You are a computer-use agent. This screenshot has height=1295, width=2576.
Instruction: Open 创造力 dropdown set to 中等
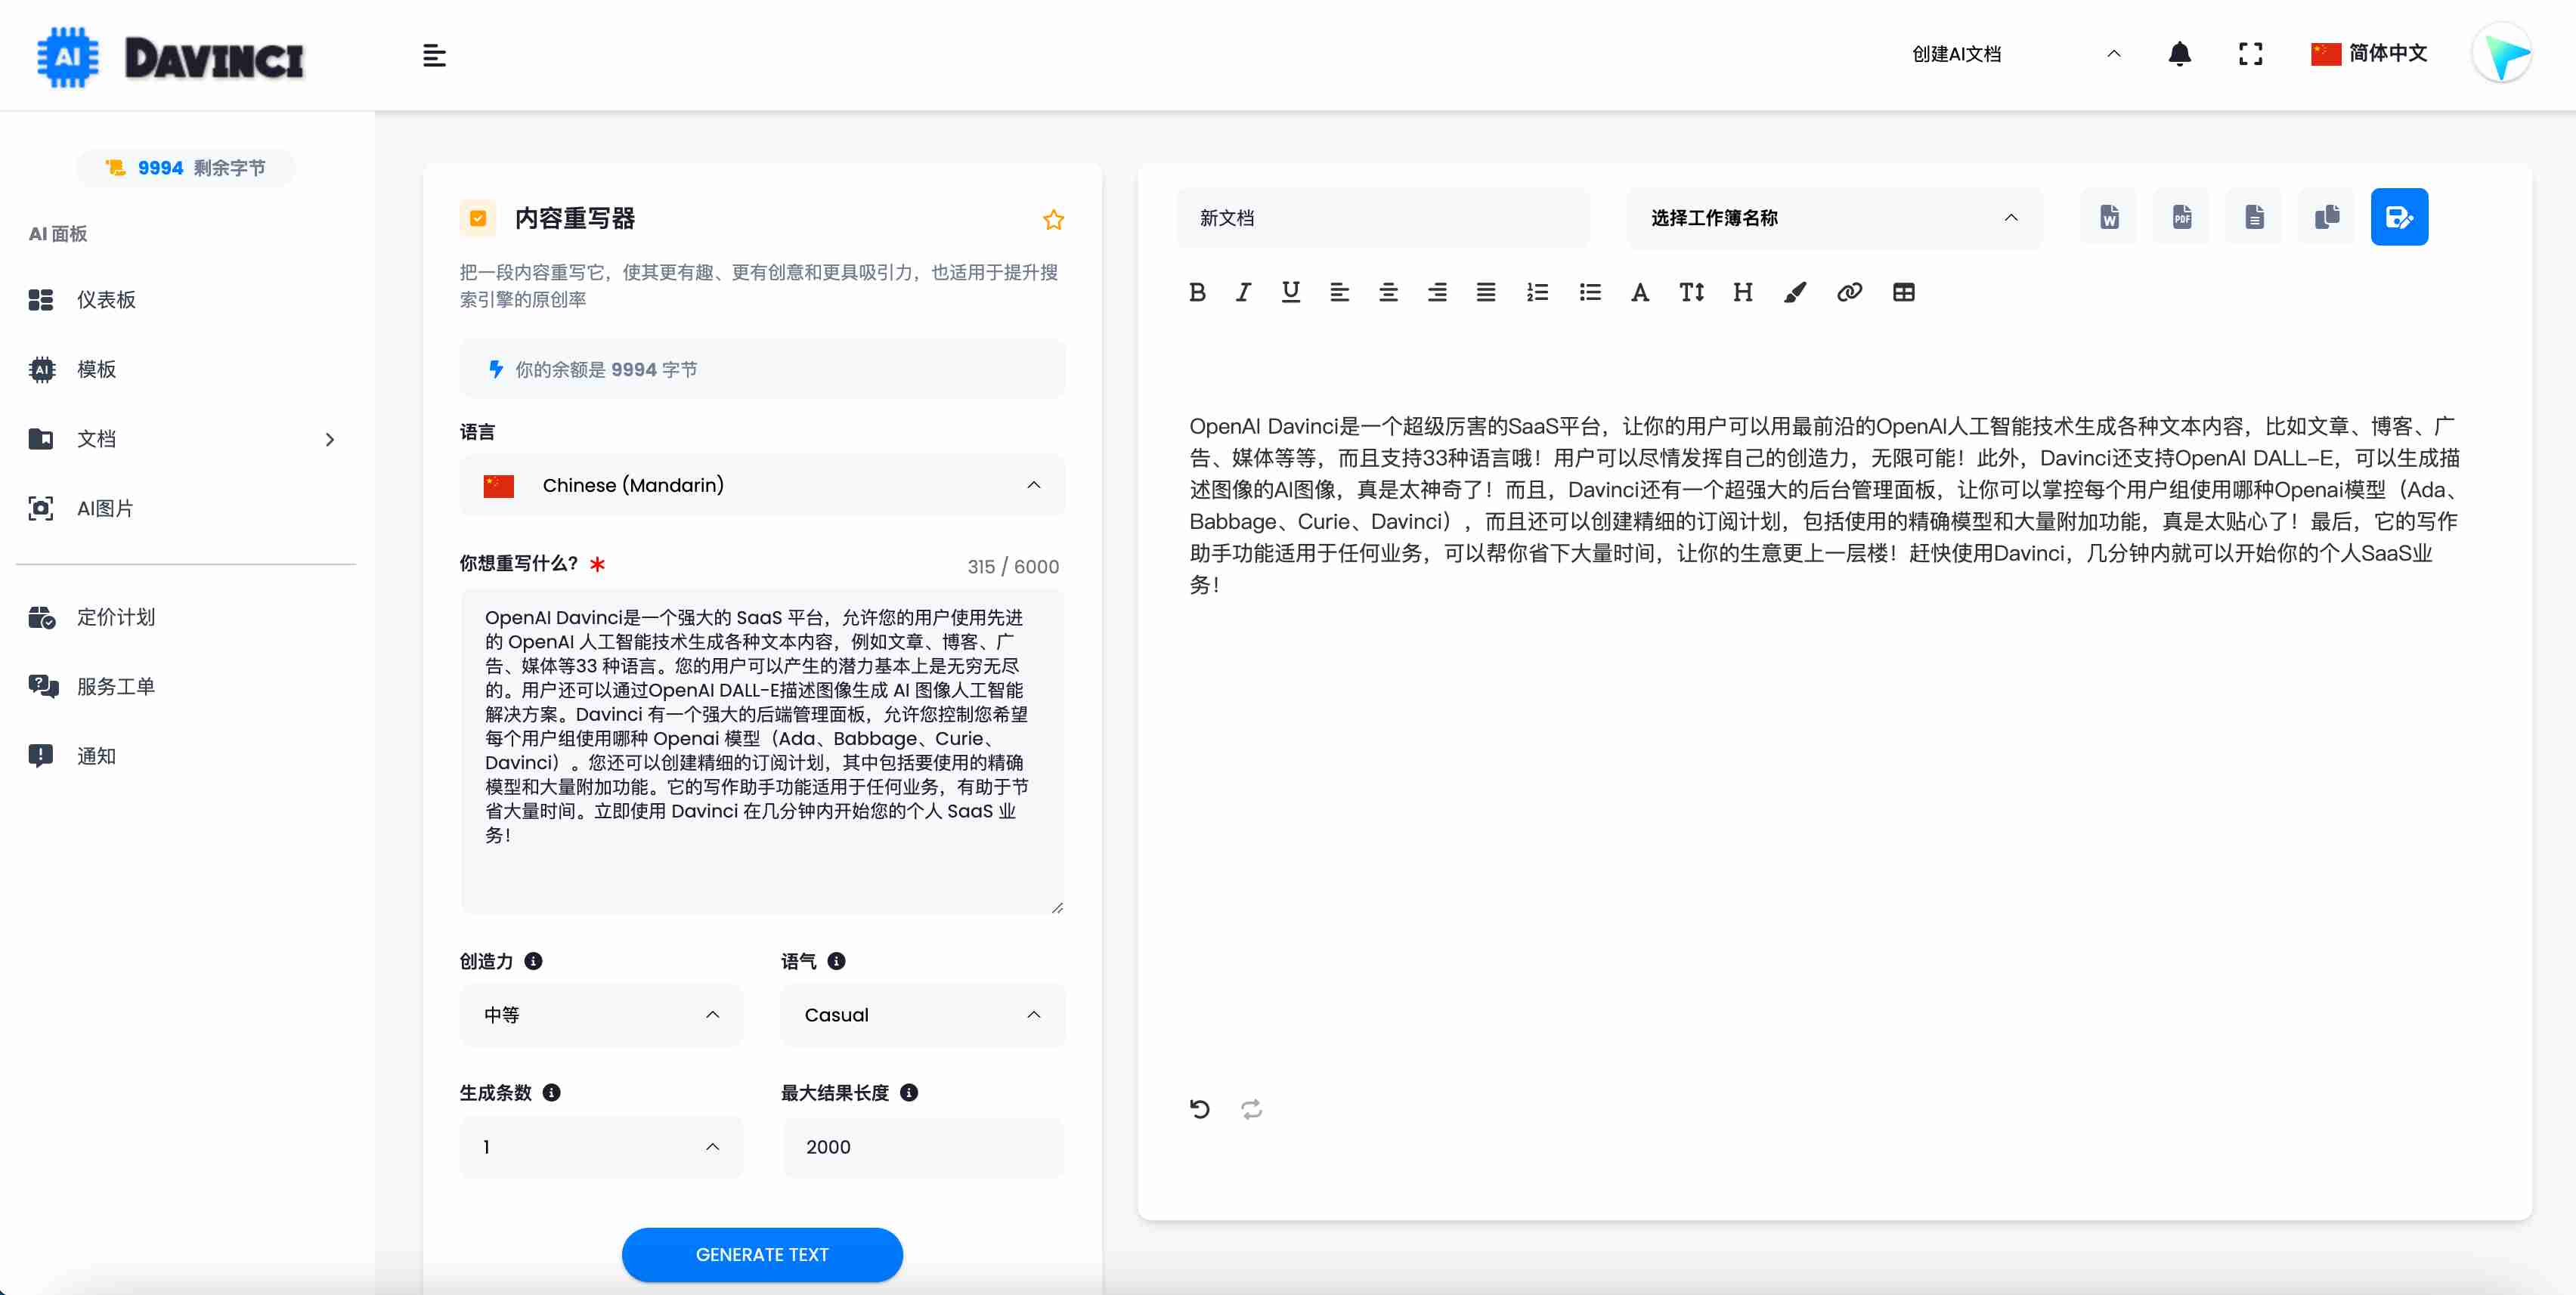601,1015
